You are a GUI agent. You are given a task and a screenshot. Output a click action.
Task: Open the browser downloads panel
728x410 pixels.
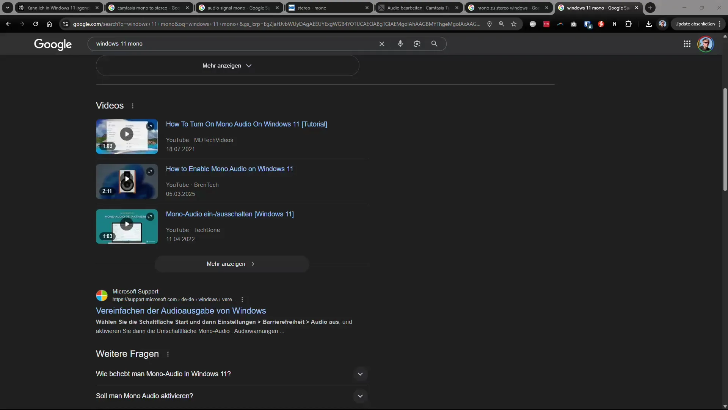tap(649, 24)
